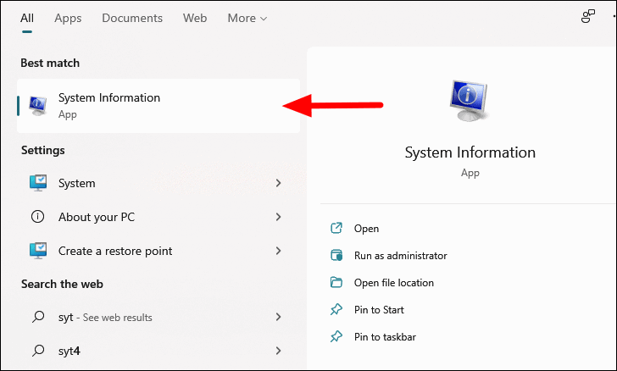Choose Open file location

tap(394, 283)
